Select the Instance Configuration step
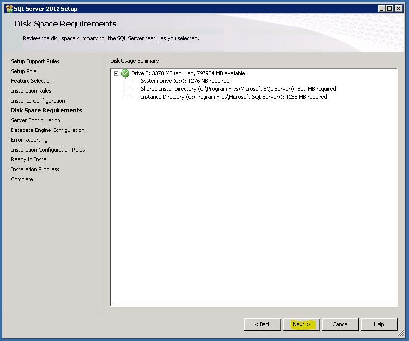The image size is (409, 341). pyautogui.click(x=38, y=101)
